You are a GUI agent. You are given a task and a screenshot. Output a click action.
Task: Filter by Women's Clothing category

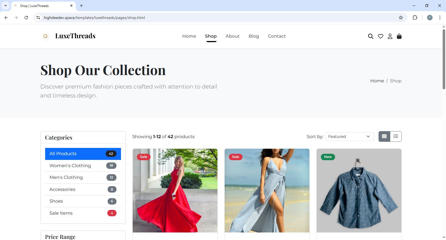83,166
